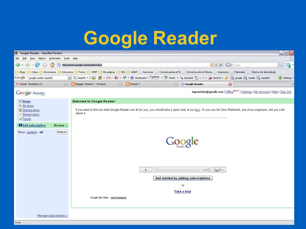Screen dimensions: 306x229
Task: Click the search magnifier icon
Action: click(x=280, y=65)
